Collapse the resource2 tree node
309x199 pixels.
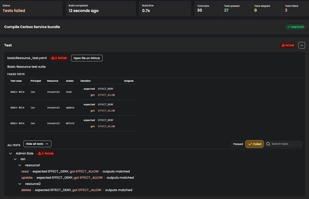[x=20, y=184]
